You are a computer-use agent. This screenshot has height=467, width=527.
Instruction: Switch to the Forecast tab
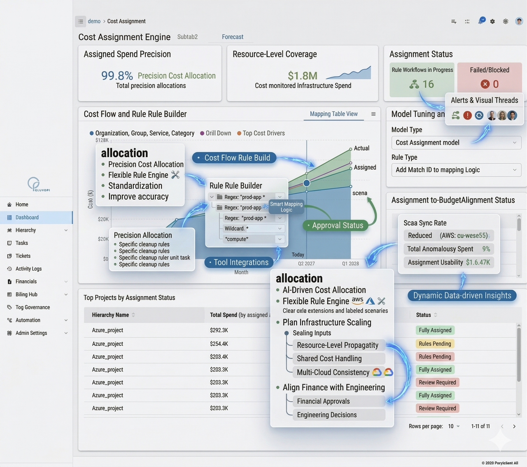coord(233,37)
